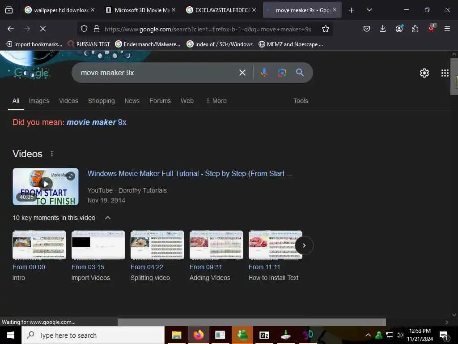Open the Firefox hamburger application menu

tap(447, 29)
